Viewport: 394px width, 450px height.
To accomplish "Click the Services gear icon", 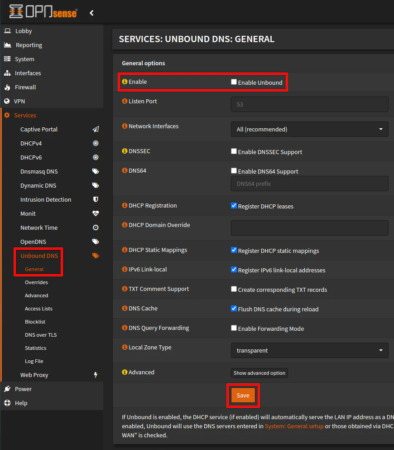I will 7,115.
